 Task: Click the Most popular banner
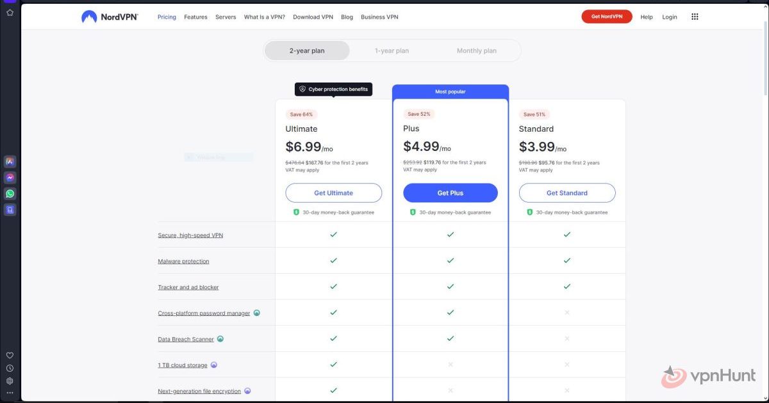coord(451,91)
